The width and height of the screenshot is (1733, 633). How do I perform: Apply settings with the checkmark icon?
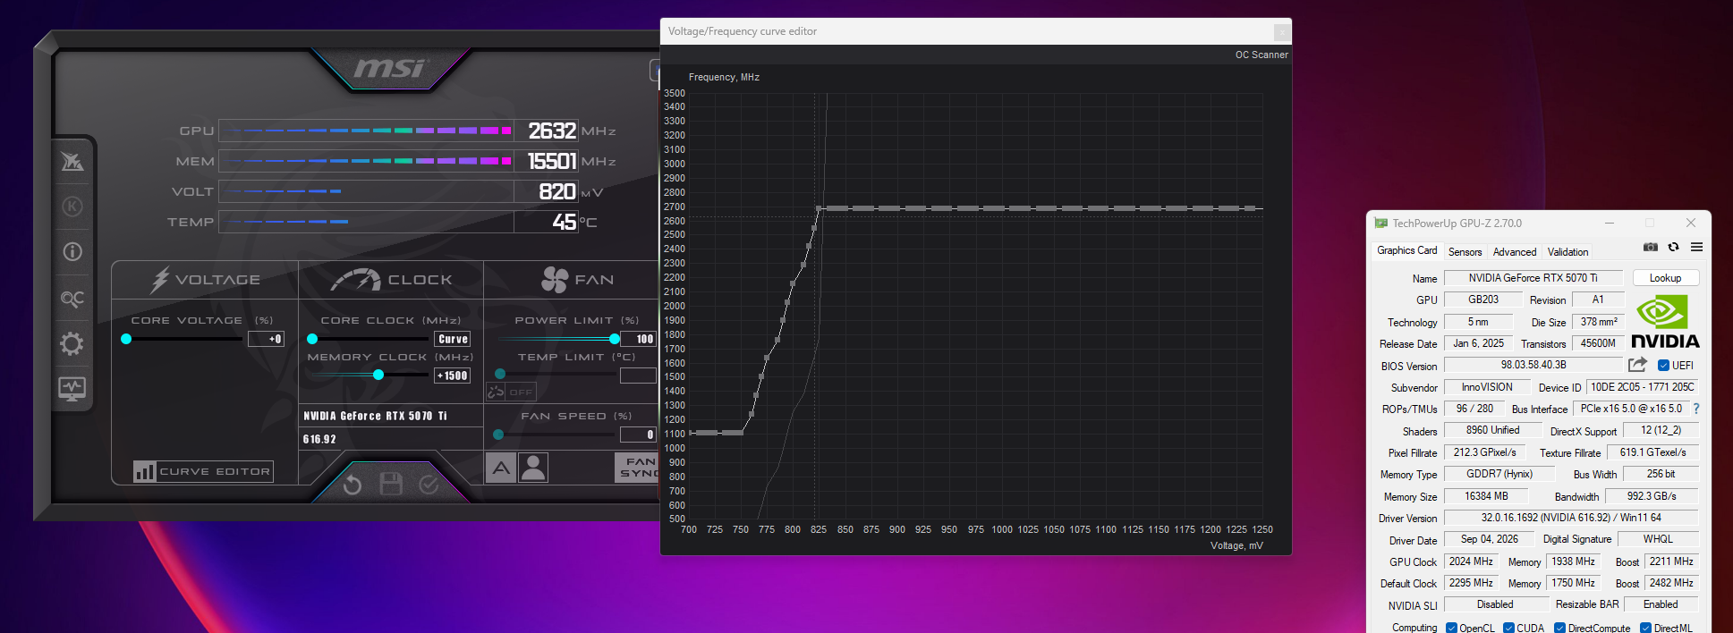(x=429, y=484)
